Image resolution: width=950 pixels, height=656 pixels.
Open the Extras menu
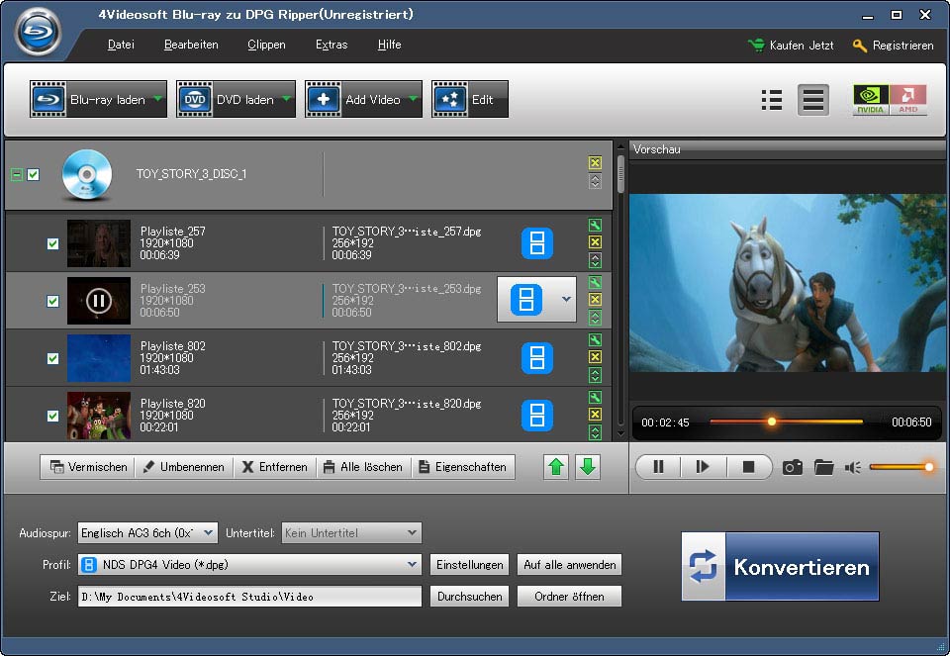[331, 45]
